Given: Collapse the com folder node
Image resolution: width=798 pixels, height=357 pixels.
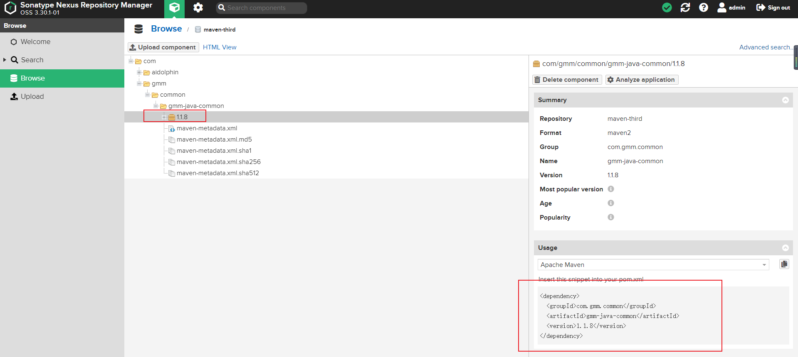Looking at the screenshot, I should click(131, 61).
